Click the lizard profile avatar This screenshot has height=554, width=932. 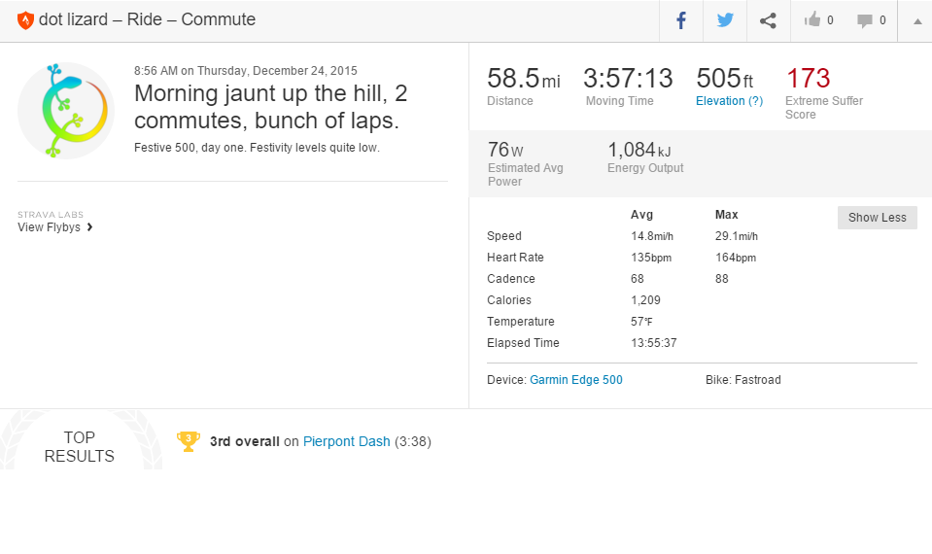click(x=66, y=111)
